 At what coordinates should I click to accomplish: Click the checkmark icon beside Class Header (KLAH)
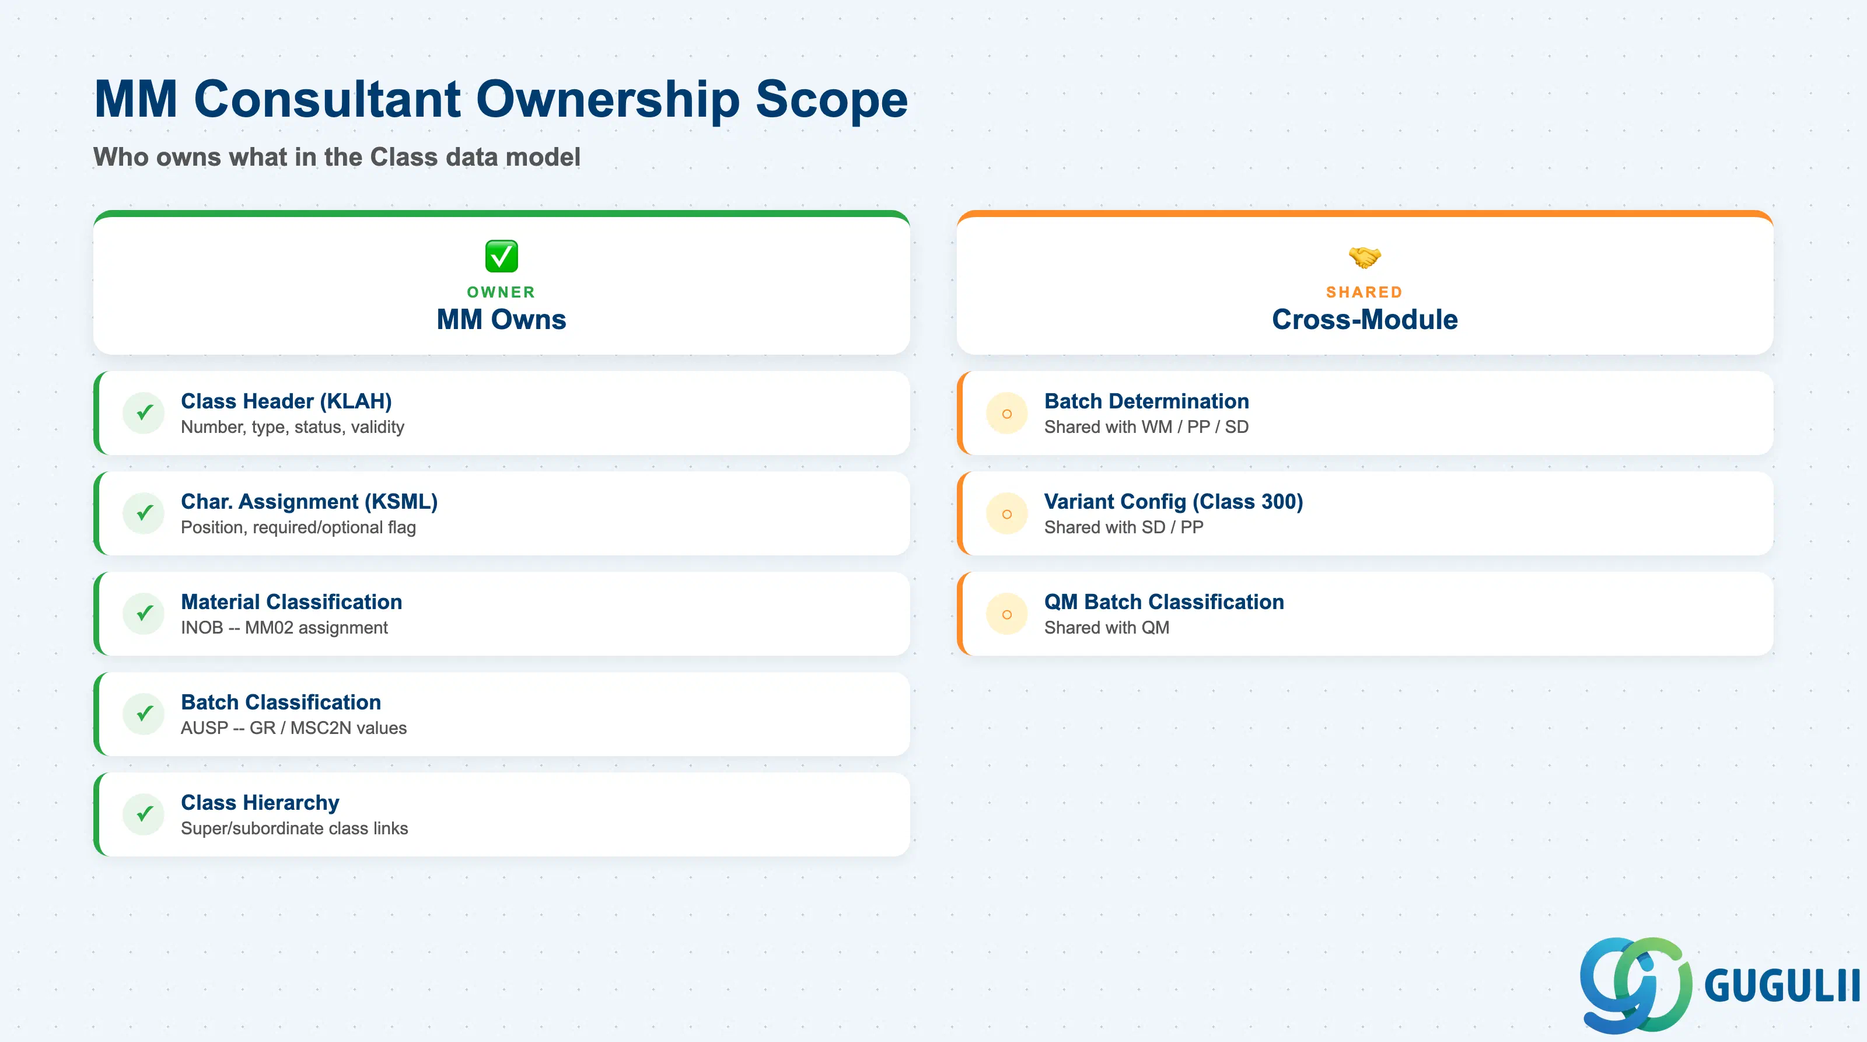pos(144,413)
